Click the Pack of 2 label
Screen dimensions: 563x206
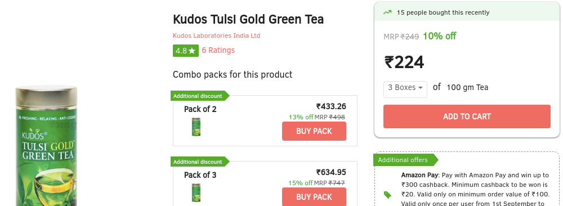200,109
